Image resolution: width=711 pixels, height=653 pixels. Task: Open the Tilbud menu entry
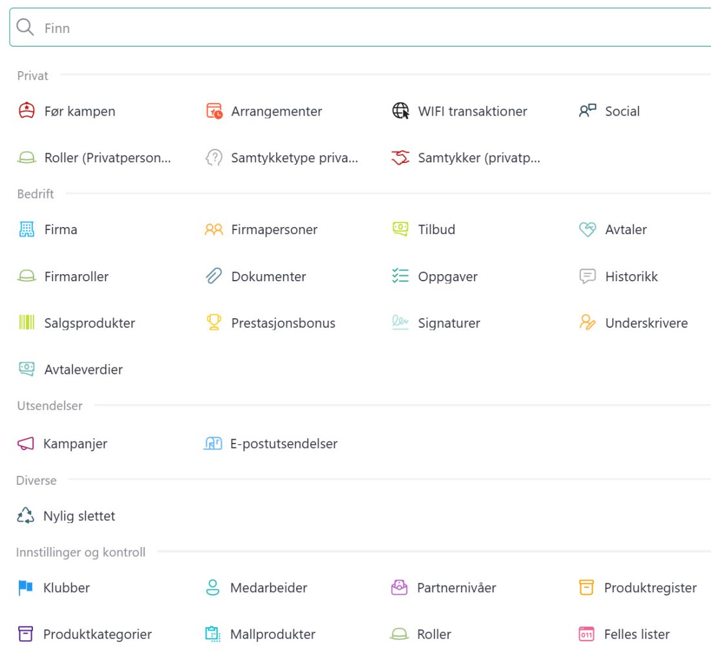tap(423, 230)
